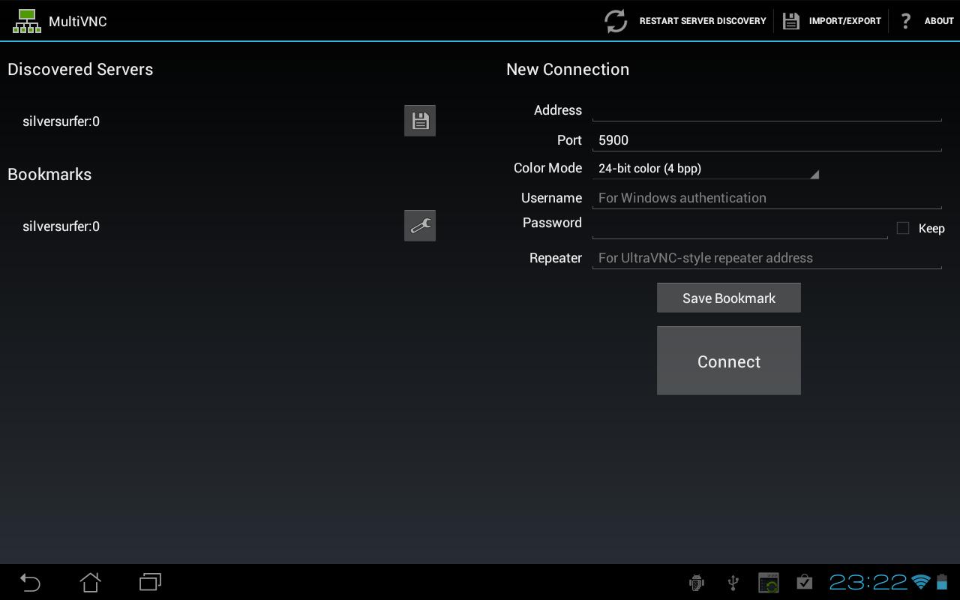Click the Save Bookmark button
Screen dimensions: 960x600
(729, 298)
